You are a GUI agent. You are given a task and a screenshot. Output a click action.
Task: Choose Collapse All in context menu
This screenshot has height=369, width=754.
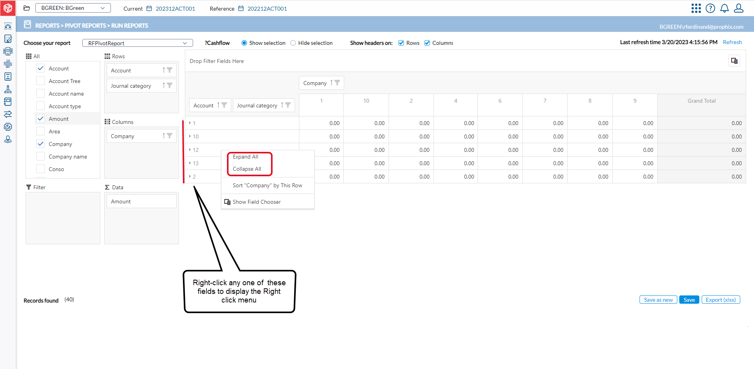pos(247,169)
